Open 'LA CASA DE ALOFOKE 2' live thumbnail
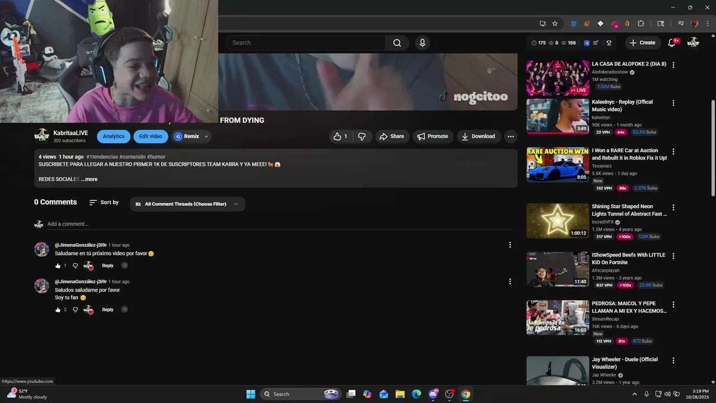716x403 pixels. [x=558, y=78]
